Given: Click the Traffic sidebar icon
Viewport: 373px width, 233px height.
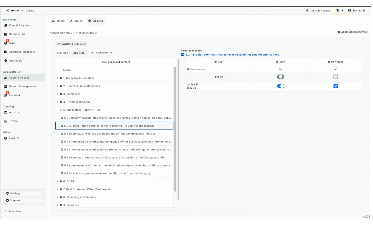Looking at the screenshot, I should [x=6, y=121].
